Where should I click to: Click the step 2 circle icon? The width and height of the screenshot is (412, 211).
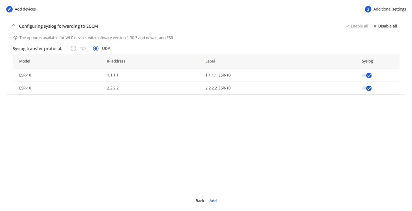tap(368, 9)
